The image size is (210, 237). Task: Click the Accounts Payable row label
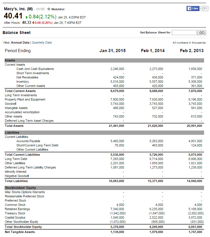(x=28, y=141)
